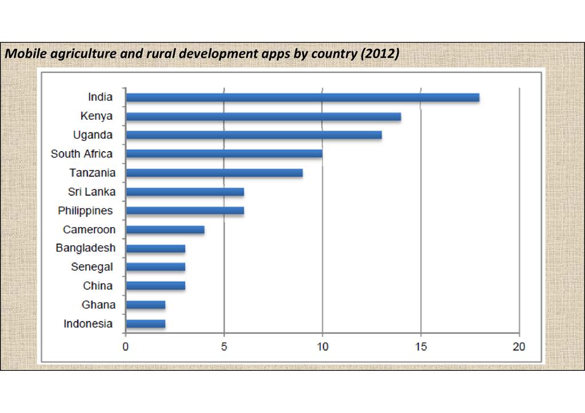
Task: Click the Bangladesh country label
Action: [x=86, y=248]
